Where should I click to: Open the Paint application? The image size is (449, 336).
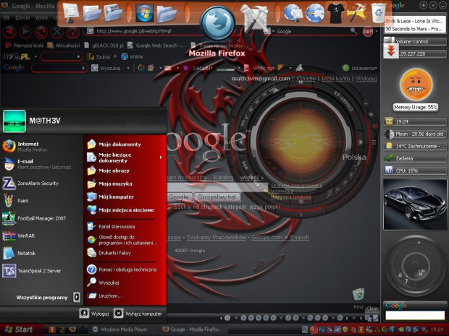point(23,200)
